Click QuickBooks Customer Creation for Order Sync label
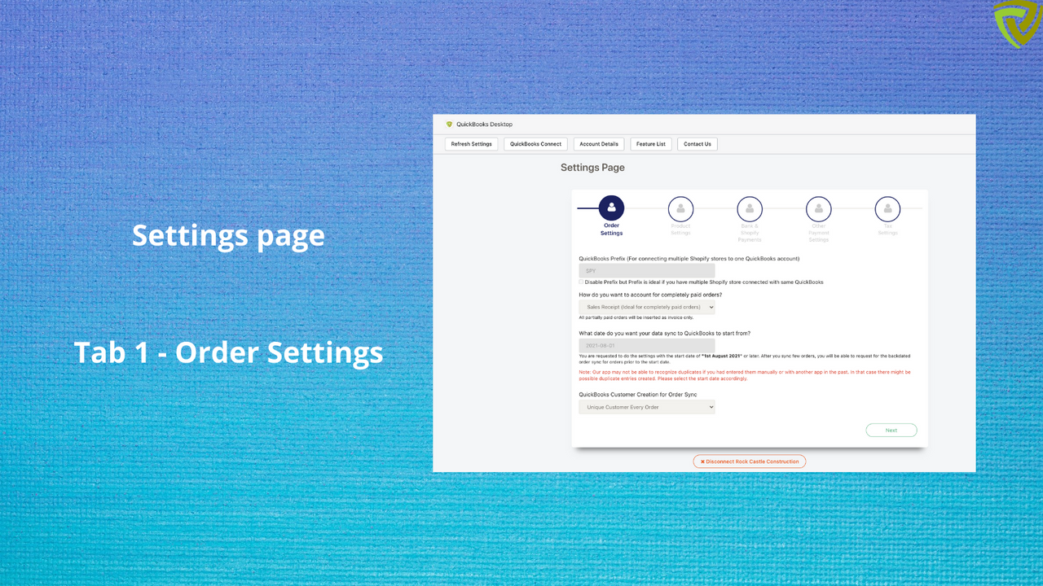The width and height of the screenshot is (1043, 586). [x=638, y=395]
